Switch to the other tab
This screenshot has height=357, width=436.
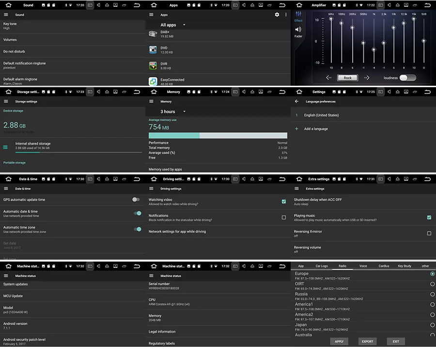tap(425, 266)
